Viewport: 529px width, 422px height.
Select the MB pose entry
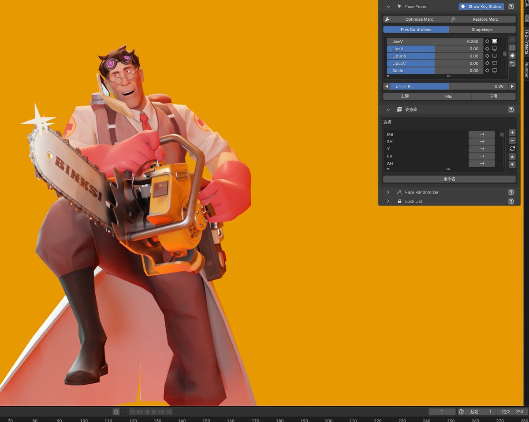click(x=425, y=134)
